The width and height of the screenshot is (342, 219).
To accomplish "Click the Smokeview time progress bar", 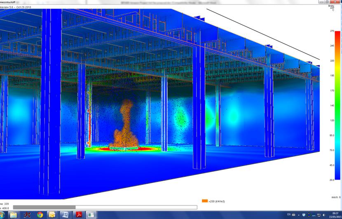I will click(105, 207).
